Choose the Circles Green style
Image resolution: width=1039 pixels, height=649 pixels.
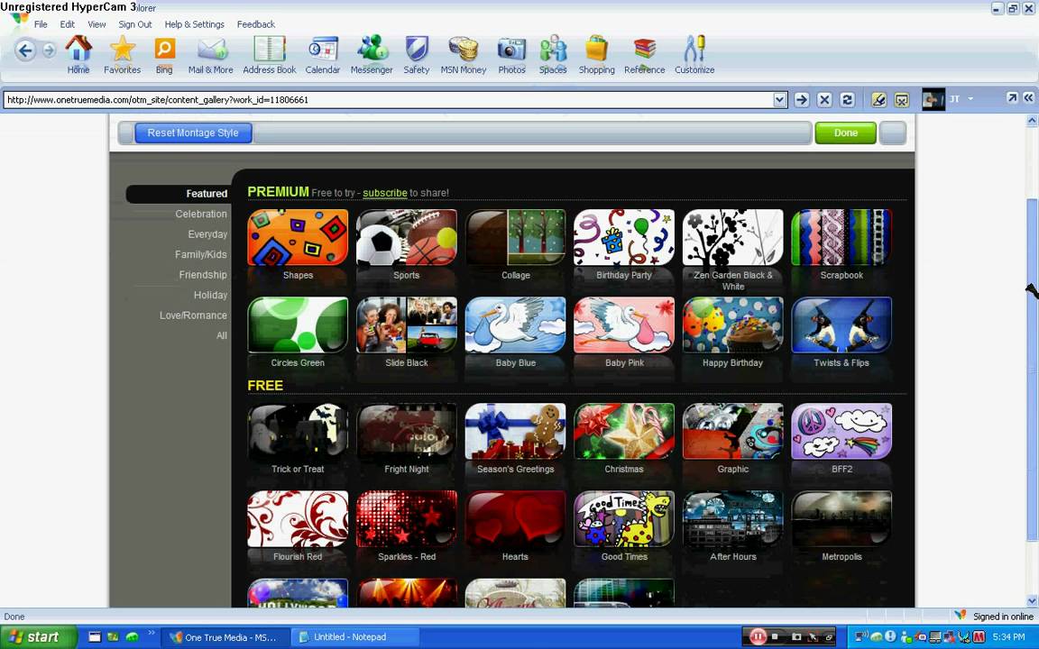pos(298,325)
